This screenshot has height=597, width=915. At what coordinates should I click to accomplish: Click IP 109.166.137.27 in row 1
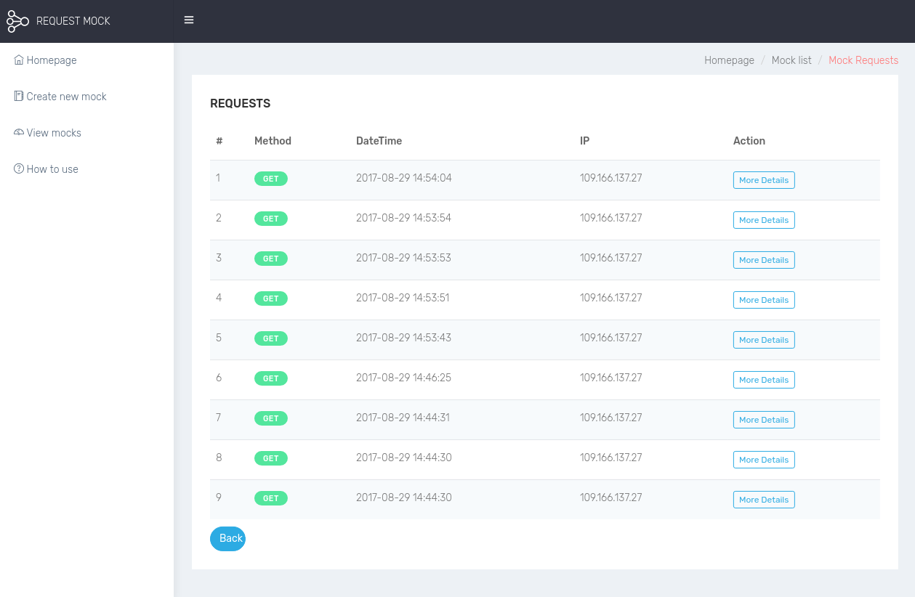click(611, 178)
